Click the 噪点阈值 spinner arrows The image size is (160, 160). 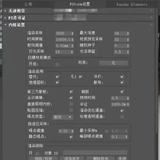(x=72, y=131)
